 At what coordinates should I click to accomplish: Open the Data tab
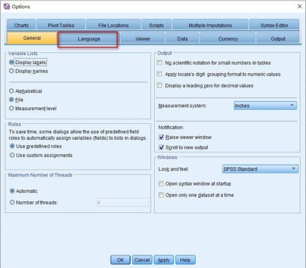(182, 38)
